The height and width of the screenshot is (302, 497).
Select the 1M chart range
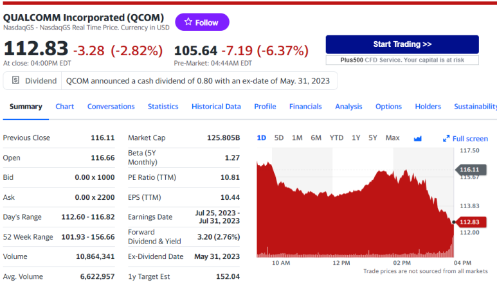[297, 138]
